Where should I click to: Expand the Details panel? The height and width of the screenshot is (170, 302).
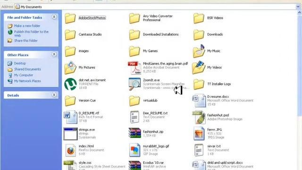pos(54,95)
